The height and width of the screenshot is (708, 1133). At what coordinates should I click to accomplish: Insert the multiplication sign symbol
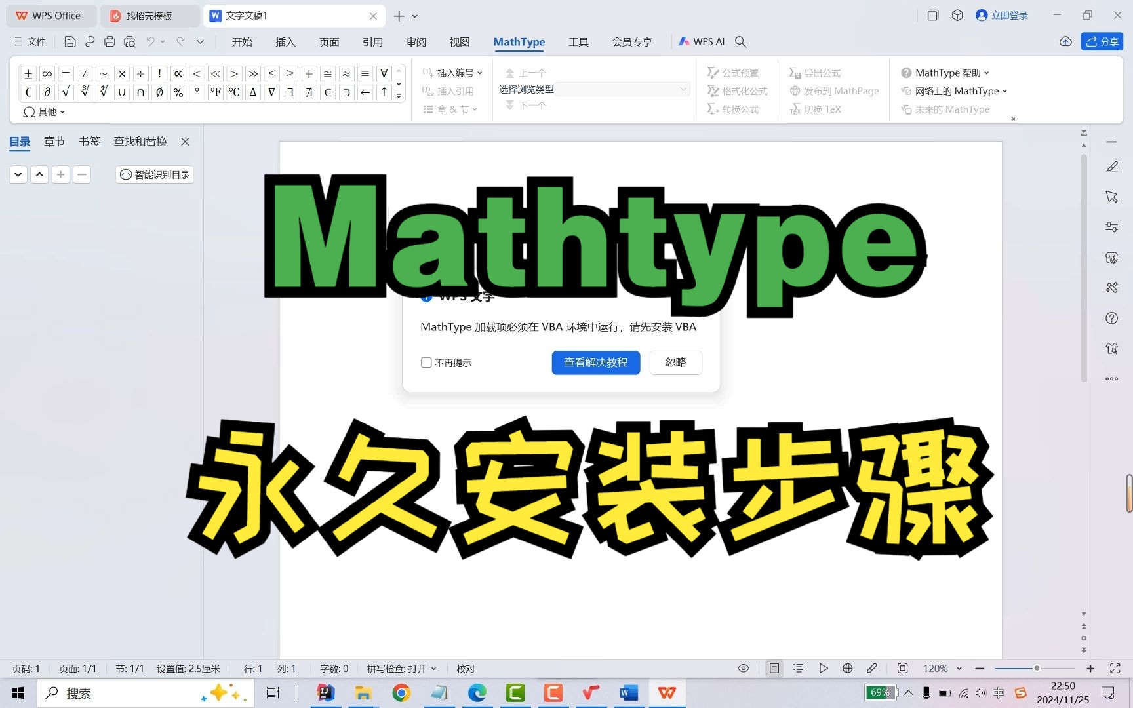pos(122,73)
